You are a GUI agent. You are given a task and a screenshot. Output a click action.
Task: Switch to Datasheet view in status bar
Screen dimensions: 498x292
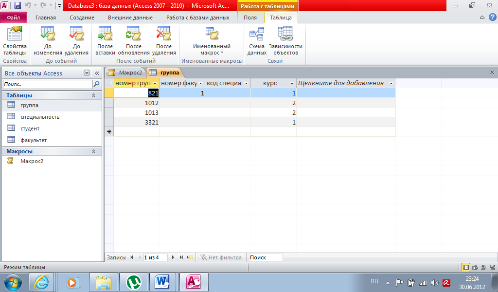pos(466,267)
